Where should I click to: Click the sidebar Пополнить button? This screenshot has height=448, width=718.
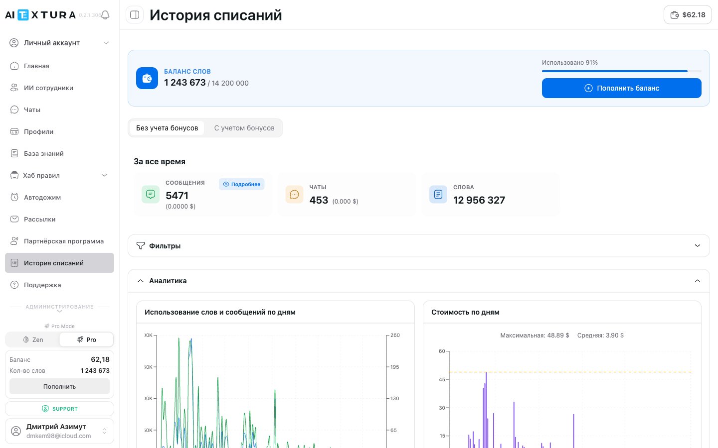pyautogui.click(x=59, y=386)
